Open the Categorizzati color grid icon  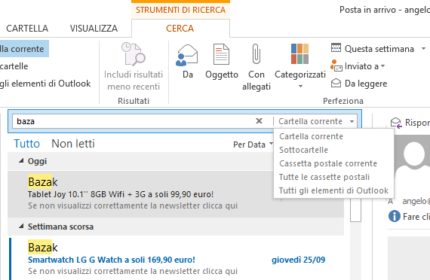coord(299,54)
